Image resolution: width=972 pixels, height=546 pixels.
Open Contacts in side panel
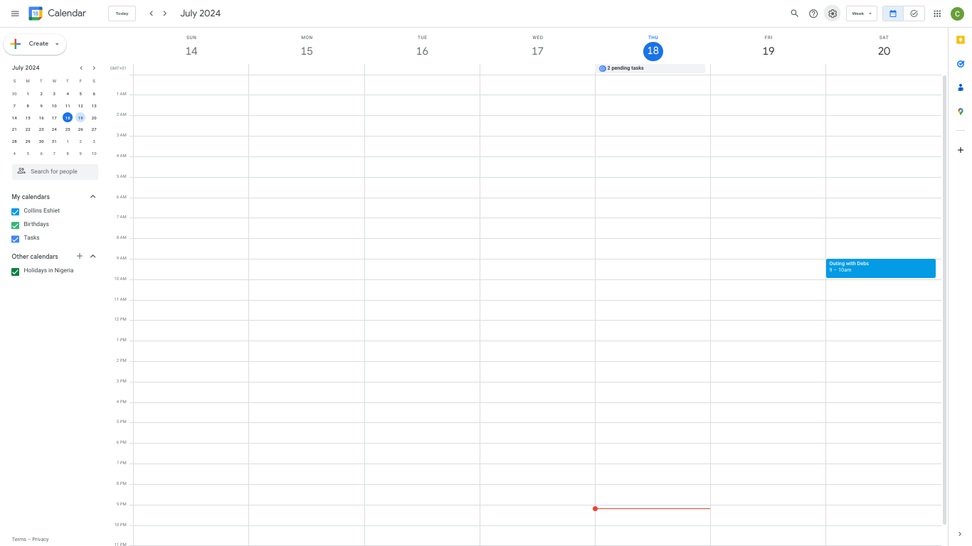(960, 87)
